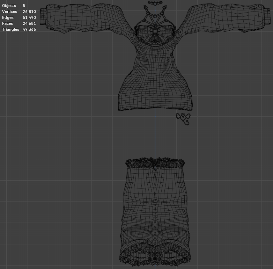Click the vertex count "26,810"
This screenshot has width=273, height=269.
coord(29,12)
